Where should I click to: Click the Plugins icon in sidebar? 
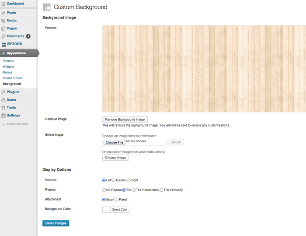coord(3,92)
